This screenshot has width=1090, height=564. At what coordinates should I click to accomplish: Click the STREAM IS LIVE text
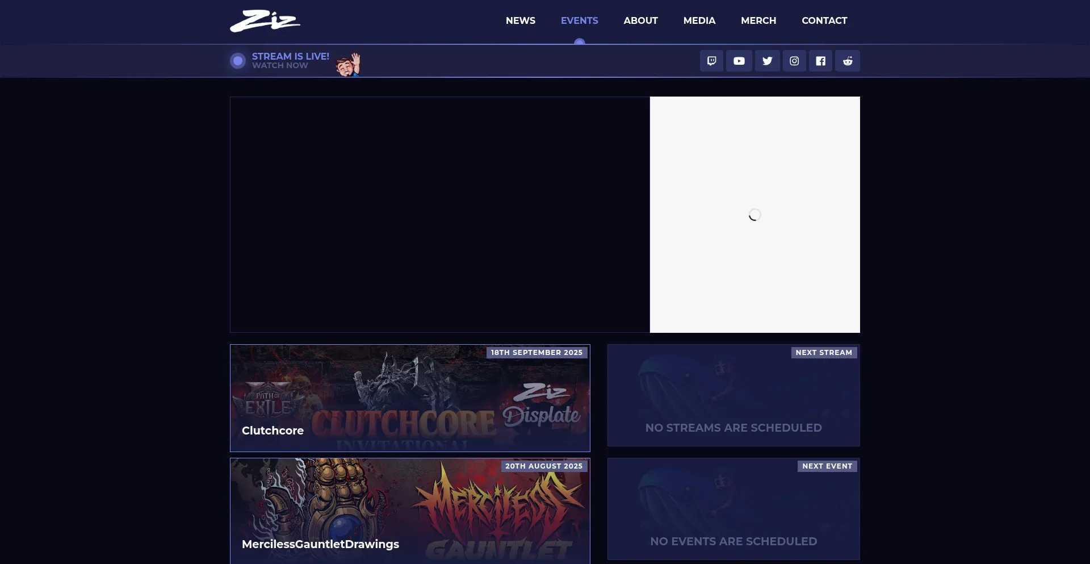coord(290,56)
